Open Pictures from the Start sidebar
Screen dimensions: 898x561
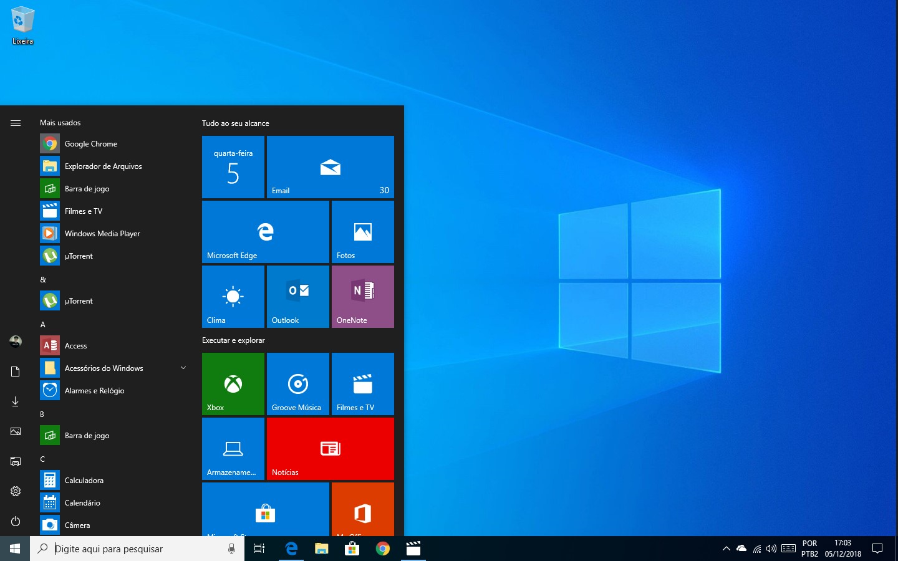16,431
